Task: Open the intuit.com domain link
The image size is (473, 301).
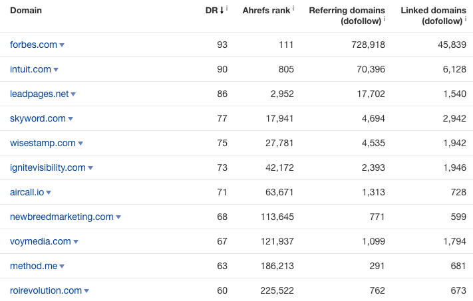Action: coord(31,69)
